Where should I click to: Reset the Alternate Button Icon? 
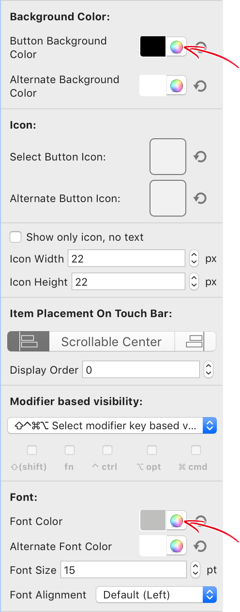[200, 198]
